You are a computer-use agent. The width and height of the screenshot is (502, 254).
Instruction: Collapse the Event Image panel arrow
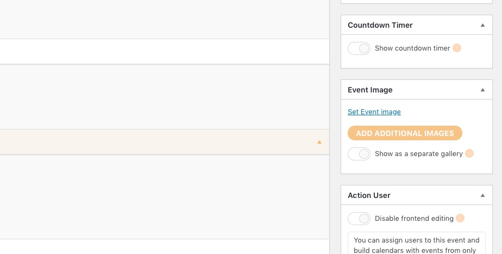(x=482, y=90)
